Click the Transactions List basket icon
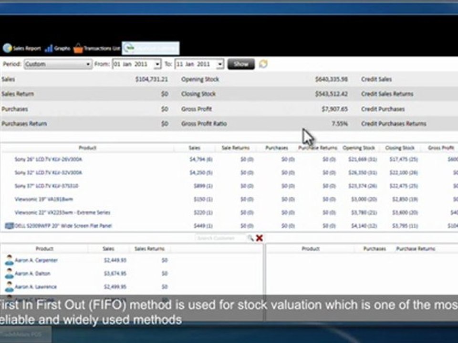The height and width of the screenshot is (343, 458). tap(78, 48)
